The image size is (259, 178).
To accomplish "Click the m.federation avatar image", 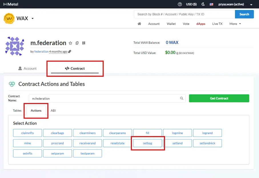I will [x=15, y=46].
